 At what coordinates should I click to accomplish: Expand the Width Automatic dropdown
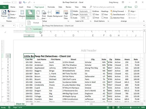(x=90, y=11)
